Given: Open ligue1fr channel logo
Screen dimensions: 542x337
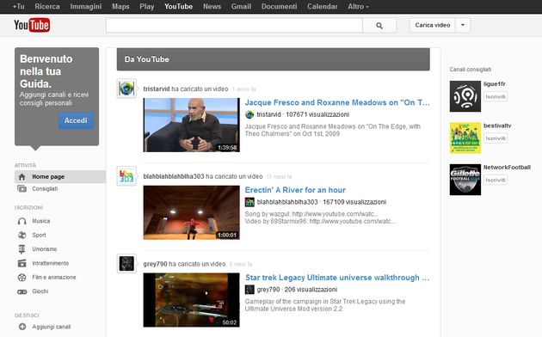Looking at the screenshot, I should [x=465, y=96].
